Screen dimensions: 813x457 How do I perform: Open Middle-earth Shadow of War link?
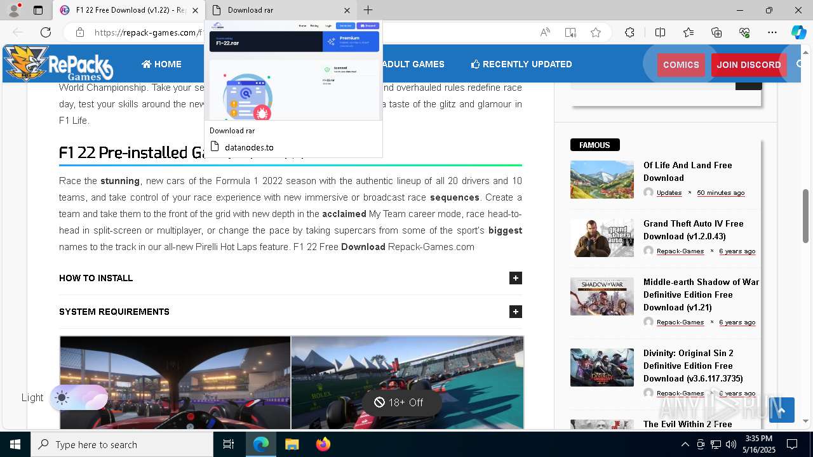tap(701, 295)
